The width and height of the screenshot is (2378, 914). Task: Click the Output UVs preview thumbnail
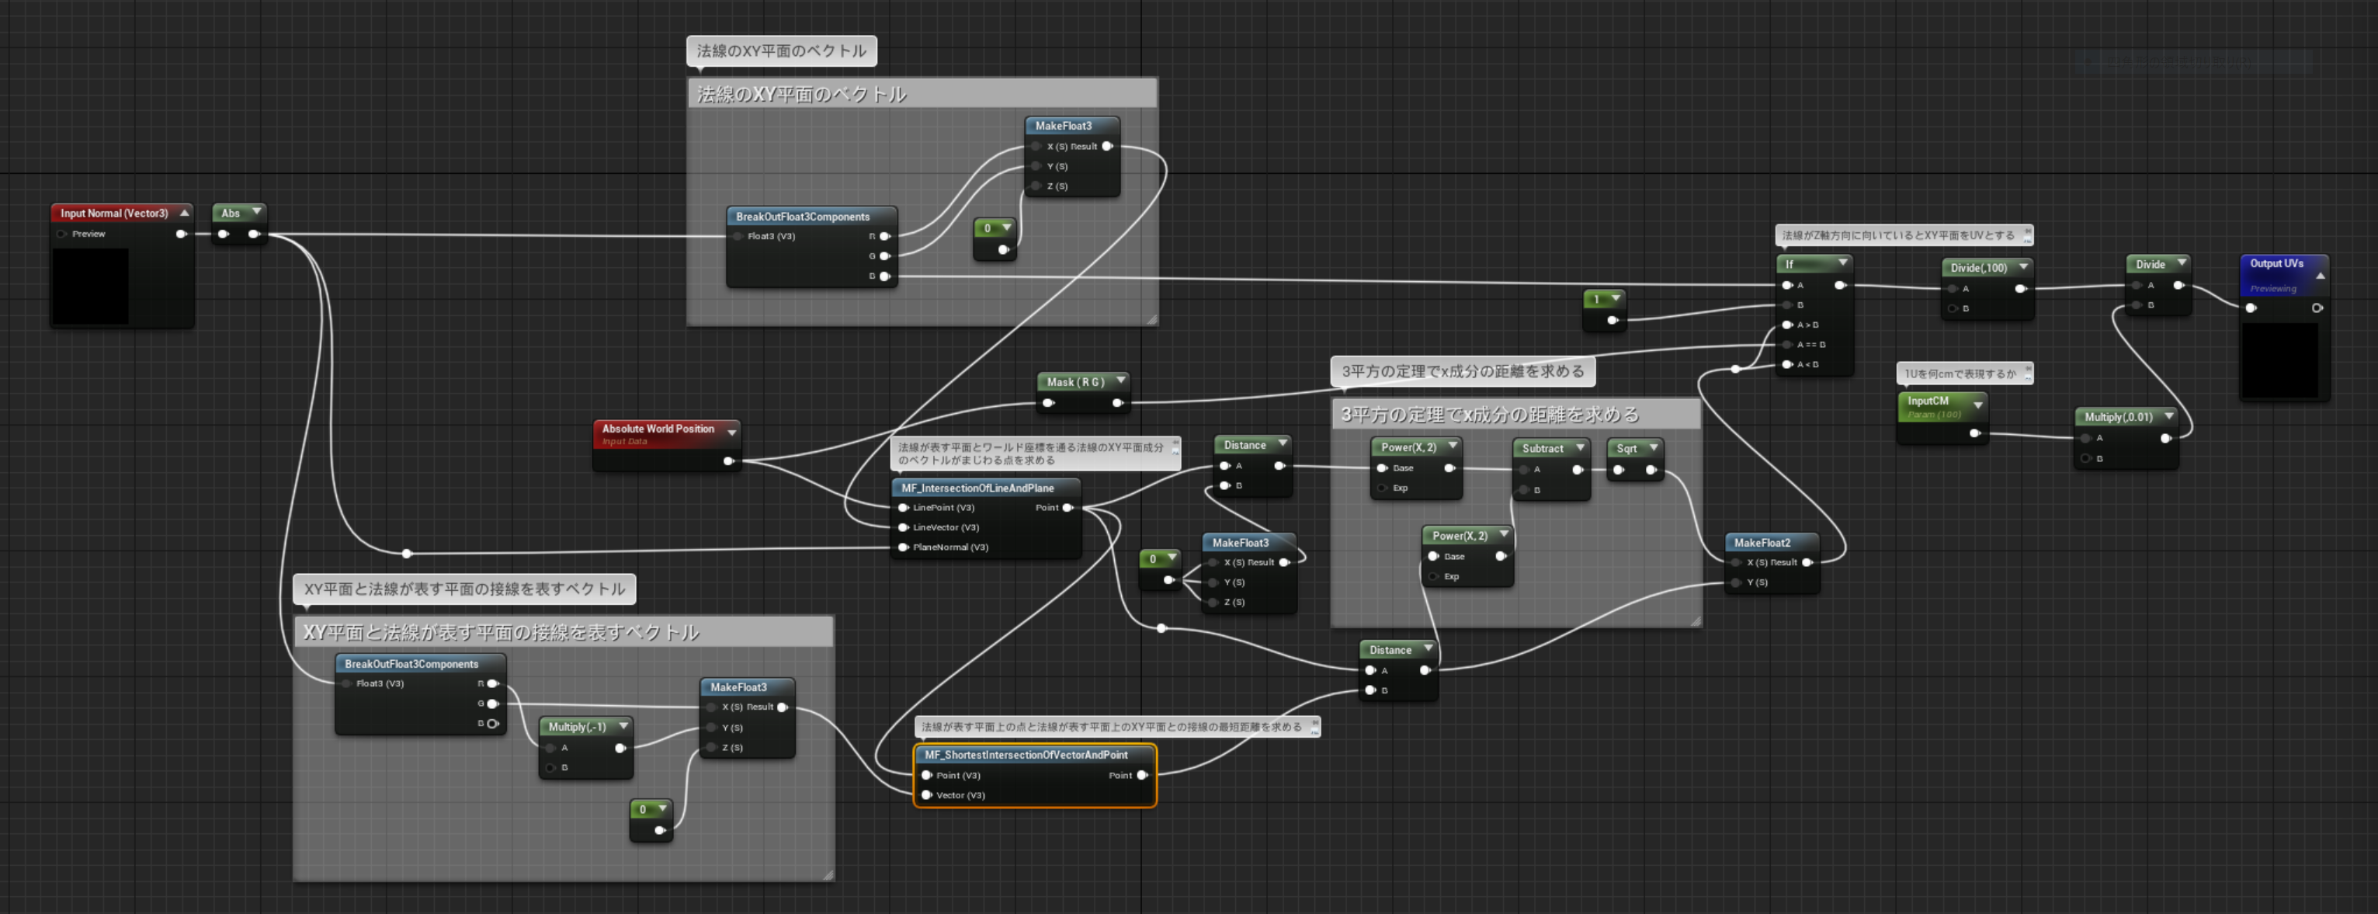click(x=2279, y=360)
